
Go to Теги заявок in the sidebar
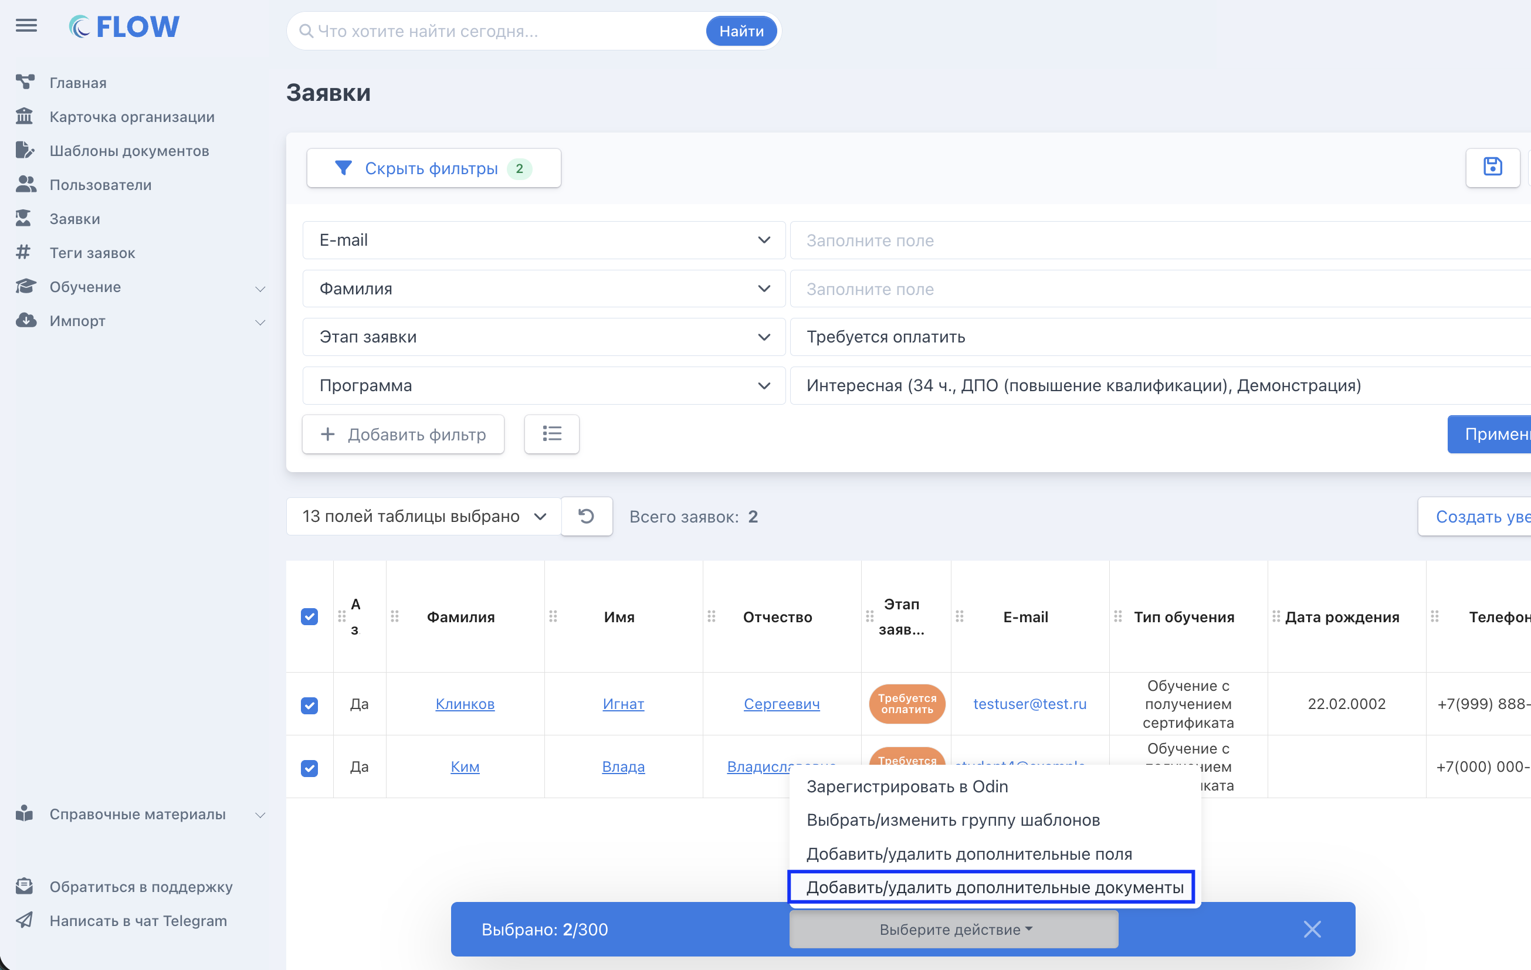pyautogui.click(x=92, y=253)
